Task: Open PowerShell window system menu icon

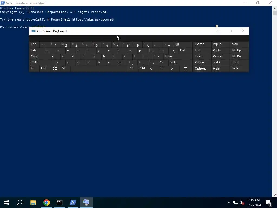Action: [3, 3]
